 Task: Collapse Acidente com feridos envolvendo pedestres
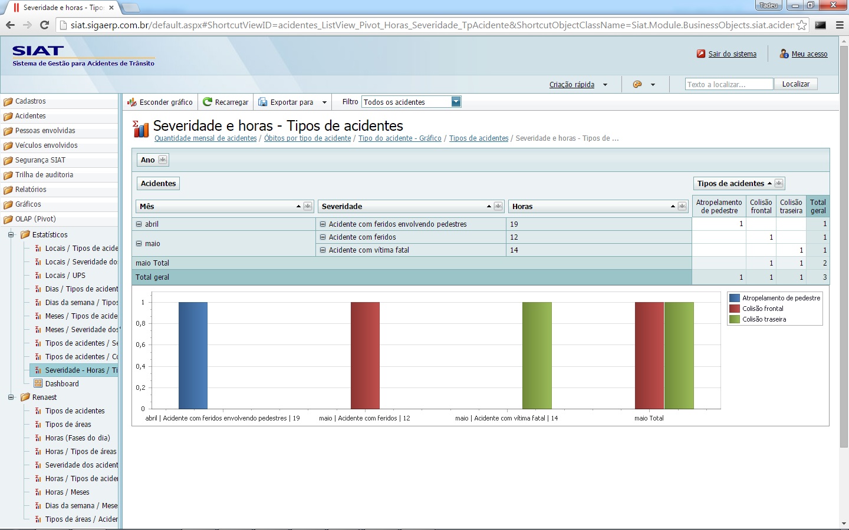click(323, 224)
